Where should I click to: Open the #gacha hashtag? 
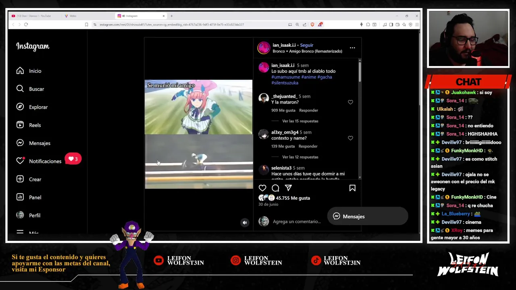click(325, 77)
